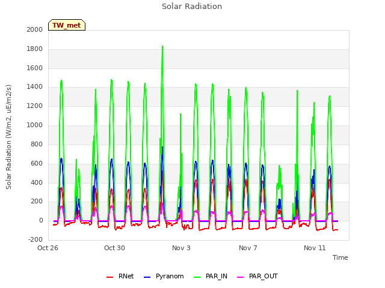The width and height of the screenshot is (385, 288).
Task: Click the Nov 7 x-axis label
Action: coord(248,248)
